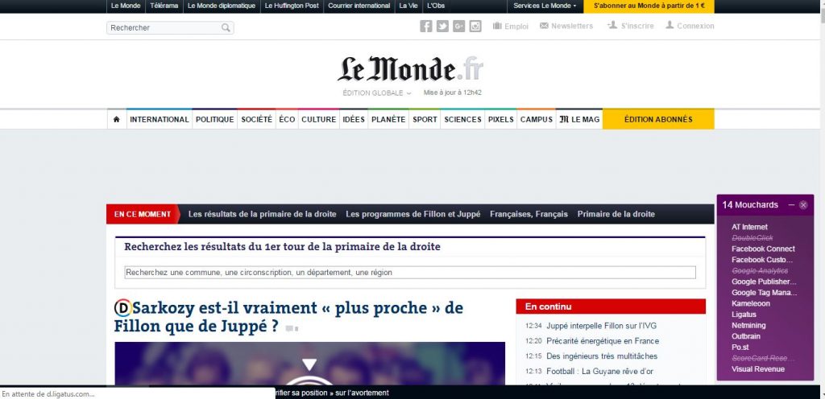Click S'abonner au Monde subscription button
This screenshot has width=825, height=399.
click(649, 6)
